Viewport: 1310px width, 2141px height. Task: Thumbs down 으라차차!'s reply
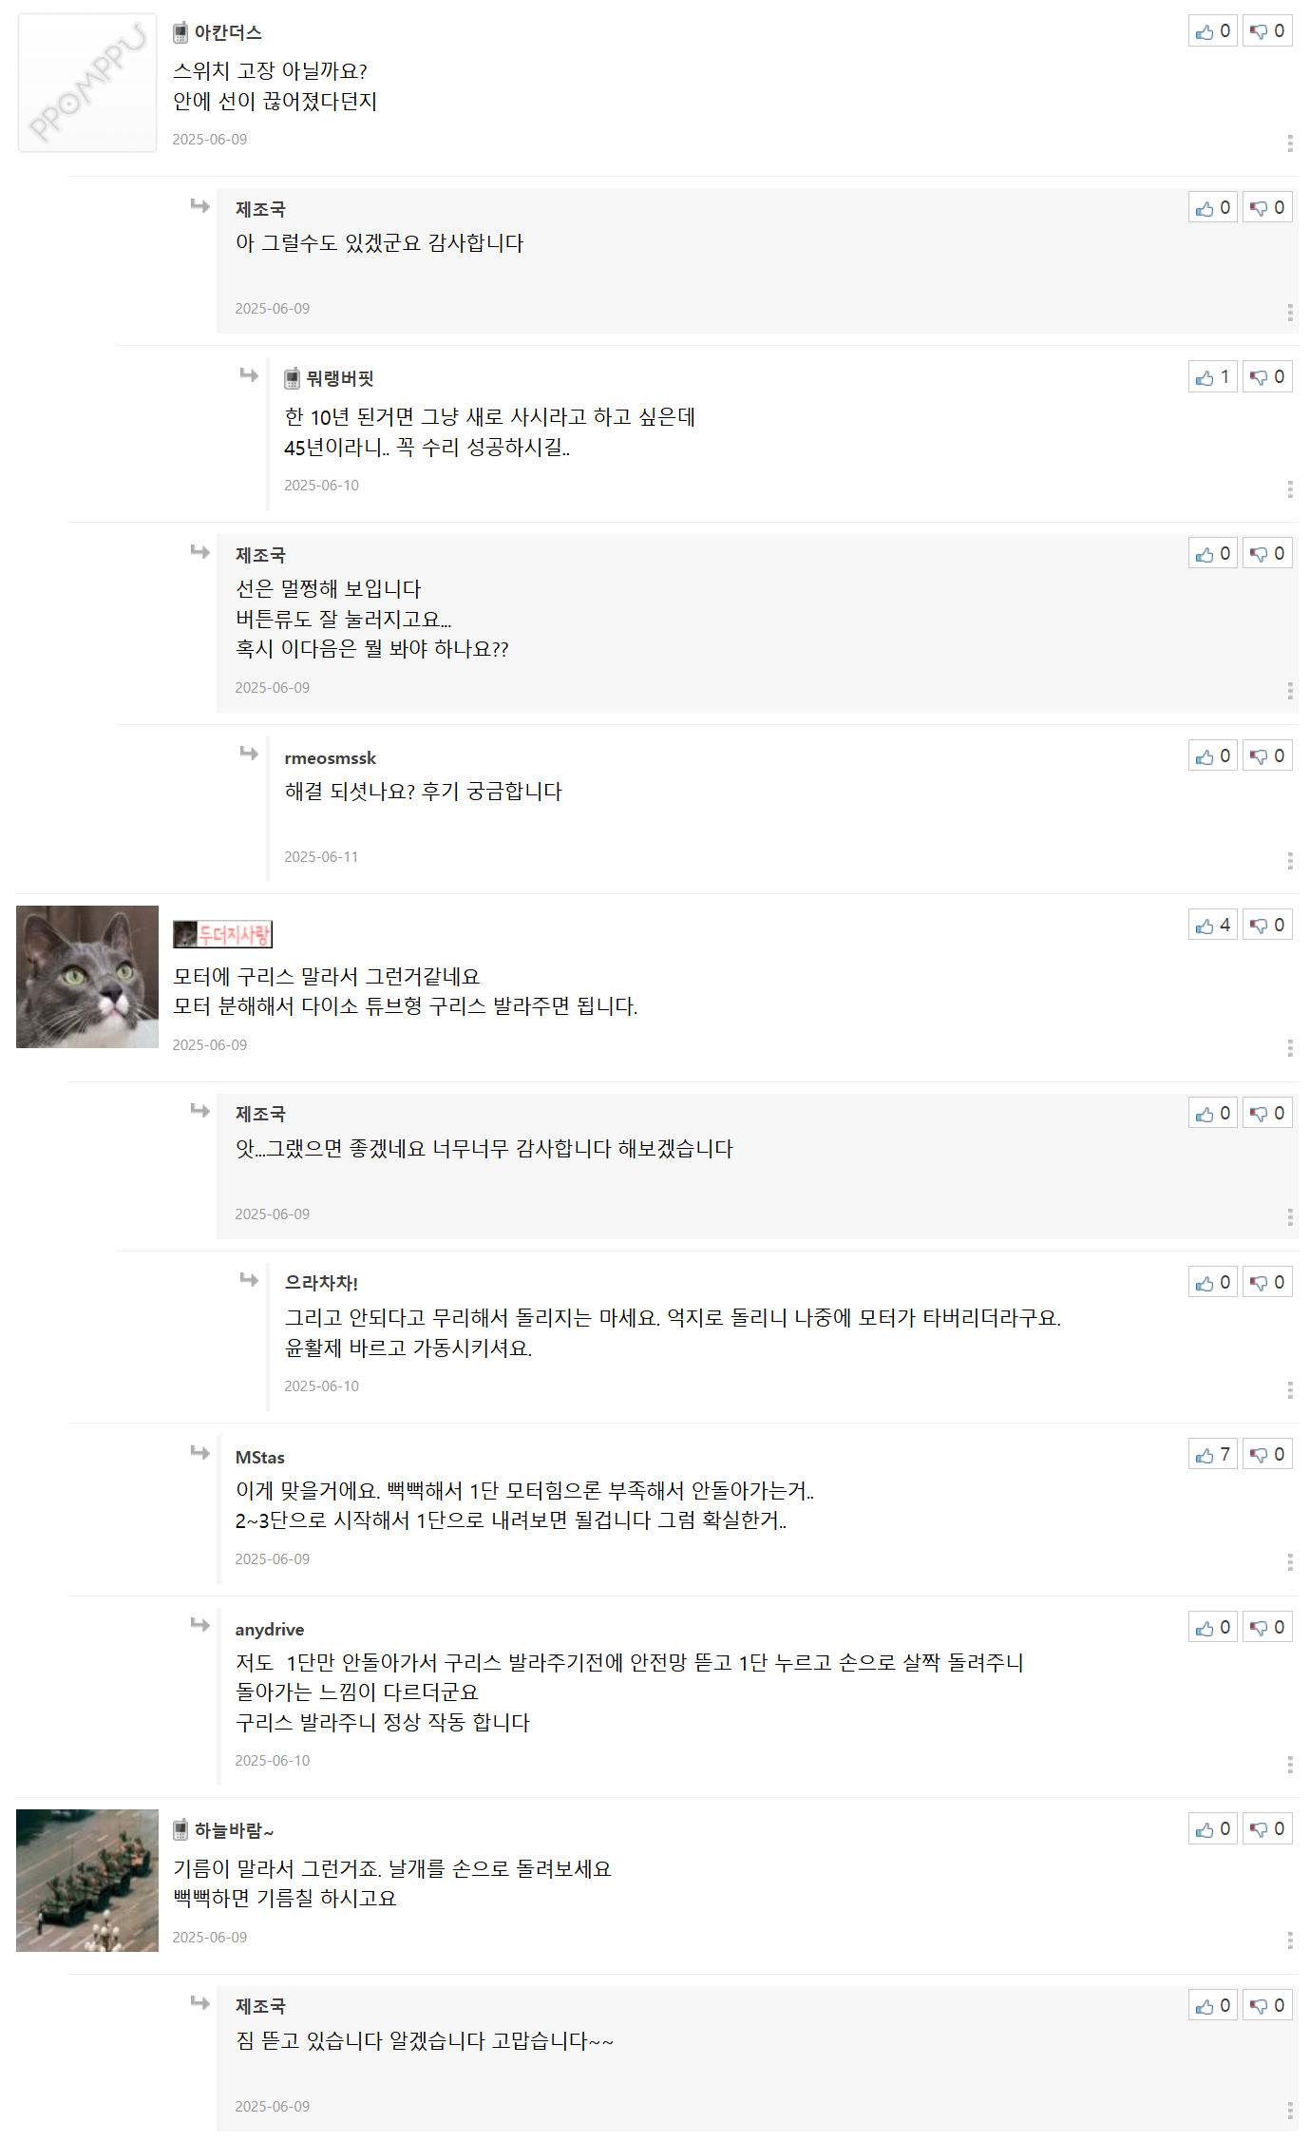click(x=1267, y=1282)
